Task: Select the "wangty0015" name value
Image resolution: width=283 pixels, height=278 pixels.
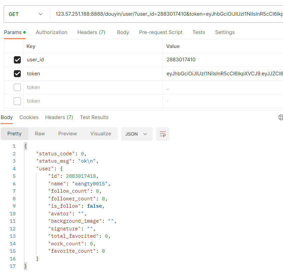Action: (90, 184)
